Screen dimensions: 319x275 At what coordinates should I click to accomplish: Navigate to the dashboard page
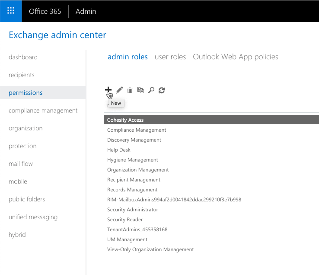click(23, 57)
